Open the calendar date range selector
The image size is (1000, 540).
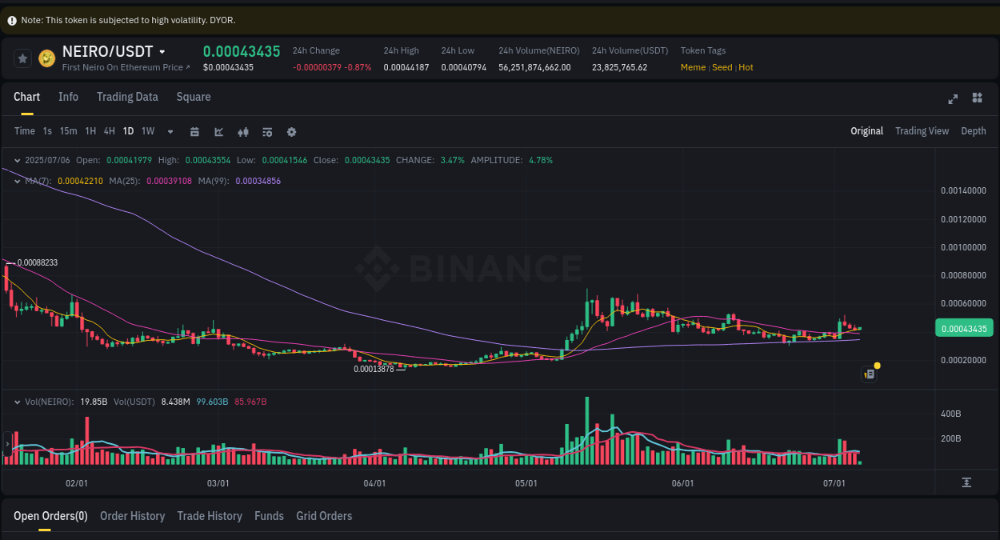point(194,131)
